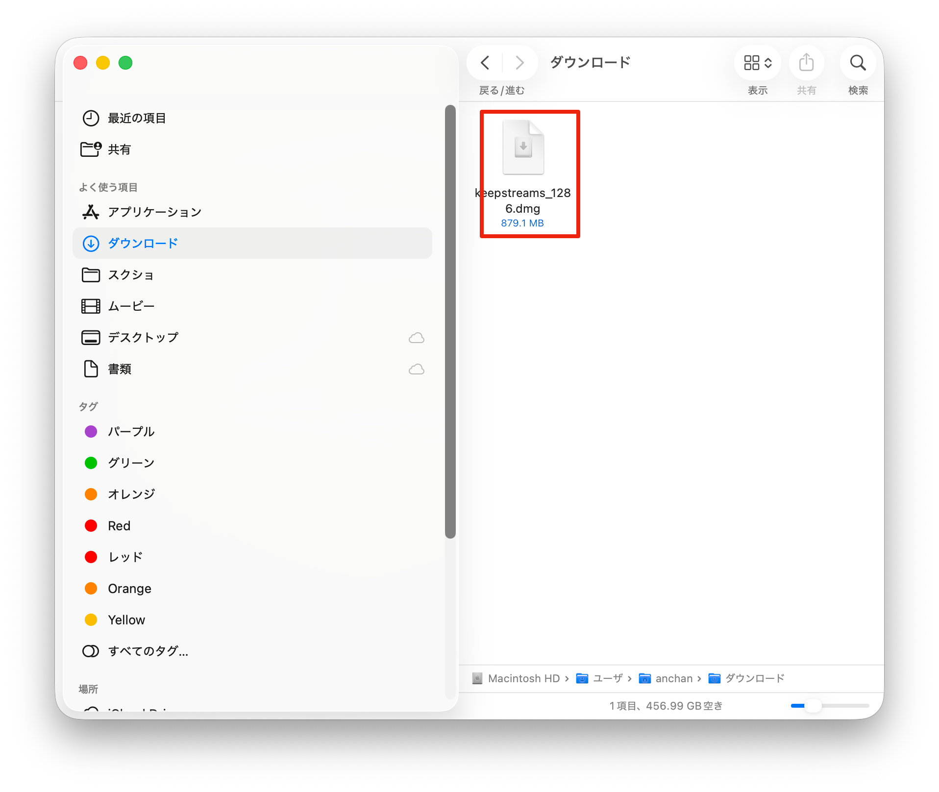Open ムービー in the sidebar
This screenshot has width=939, height=792.
click(131, 306)
